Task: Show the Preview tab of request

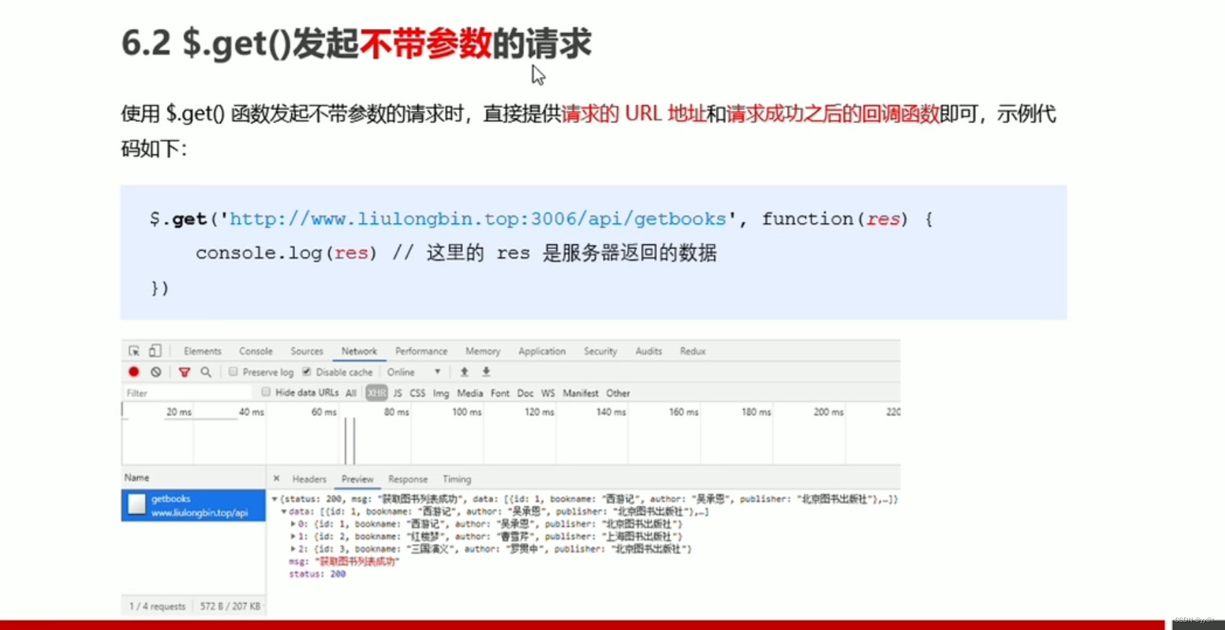Action: [x=357, y=479]
